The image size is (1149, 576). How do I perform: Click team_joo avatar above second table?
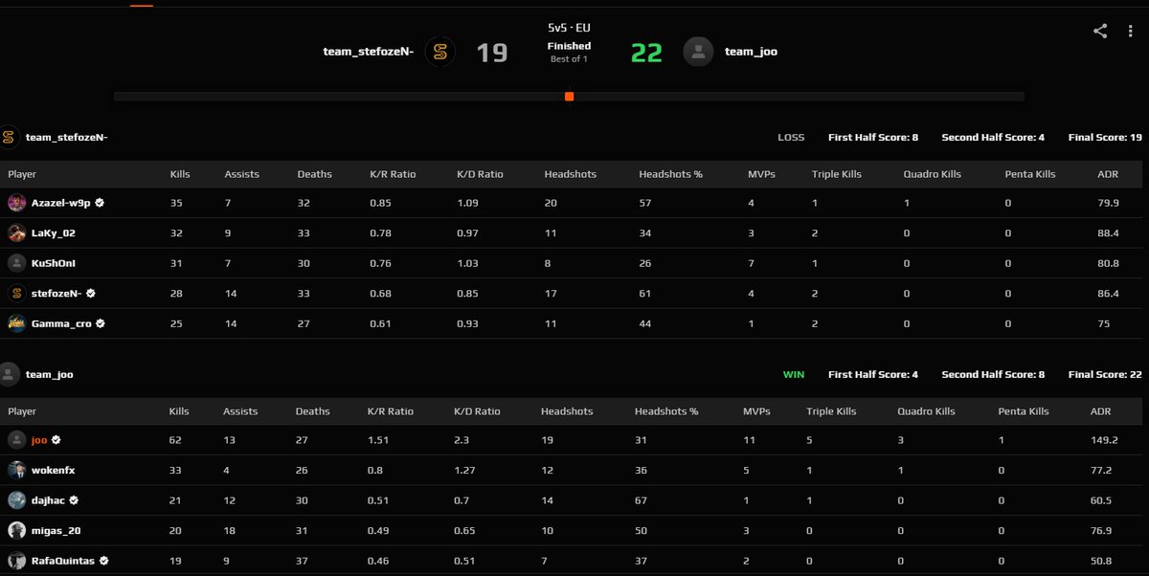click(9, 374)
